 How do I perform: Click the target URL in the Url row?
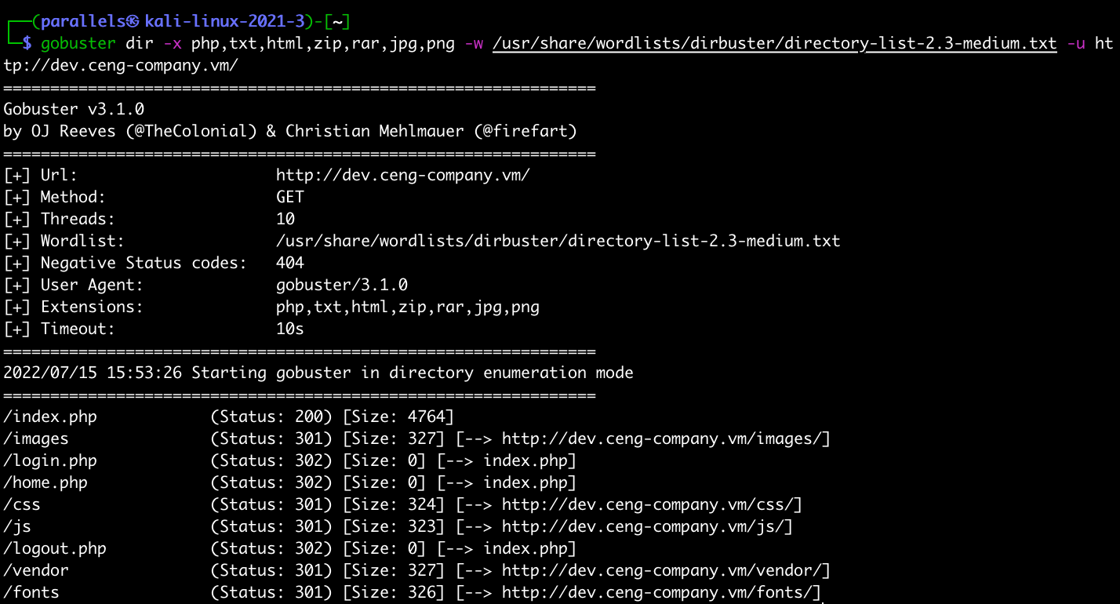[x=402, y=175]
